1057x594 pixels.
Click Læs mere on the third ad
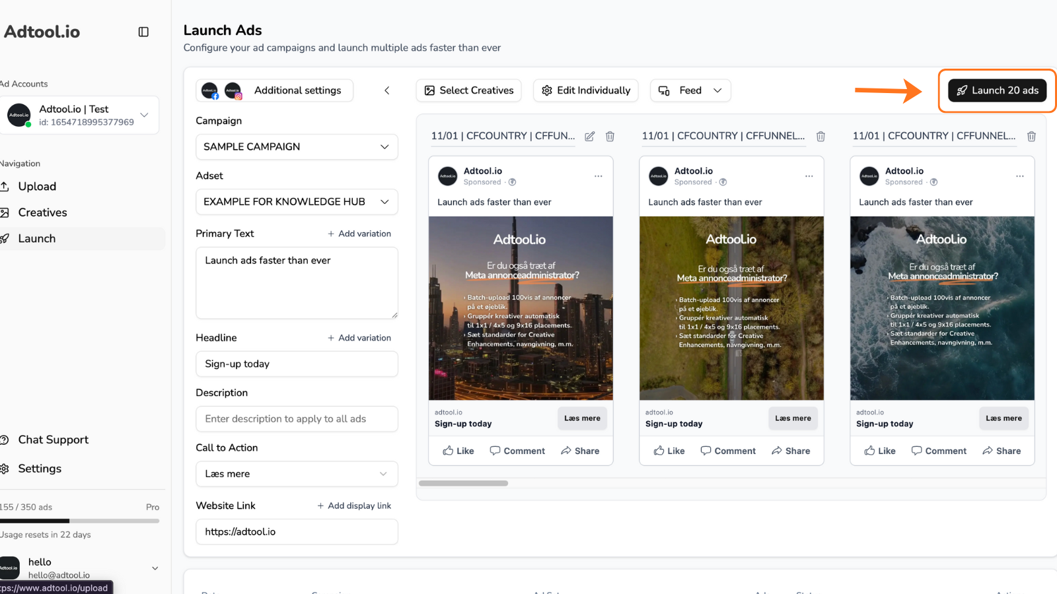[x=1003, y=418]
